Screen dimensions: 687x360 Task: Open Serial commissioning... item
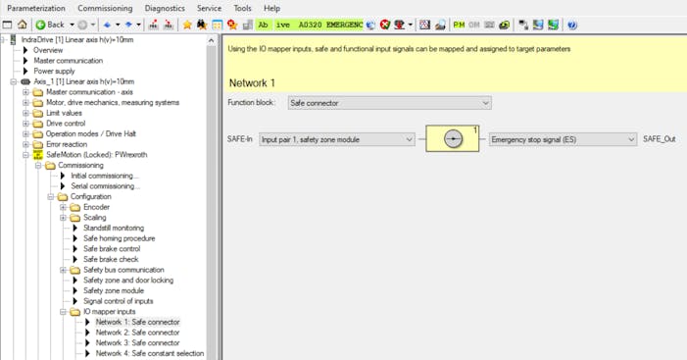[x=105, y=186]
